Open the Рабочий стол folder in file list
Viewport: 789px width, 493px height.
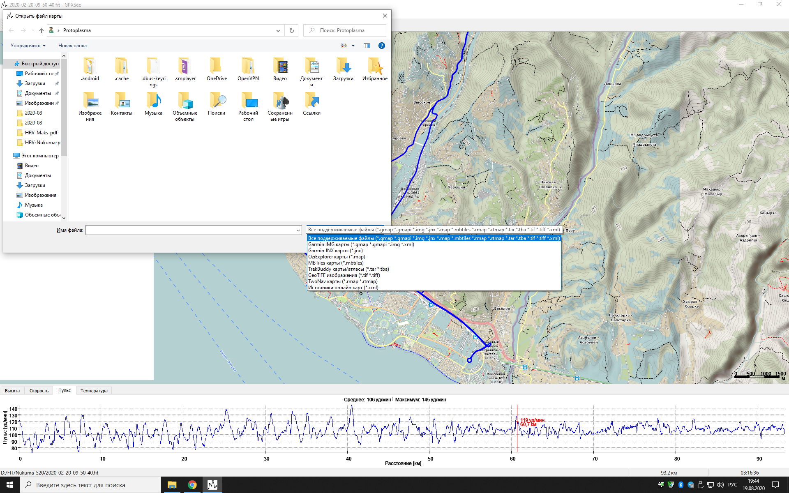(x=248, y=106)
